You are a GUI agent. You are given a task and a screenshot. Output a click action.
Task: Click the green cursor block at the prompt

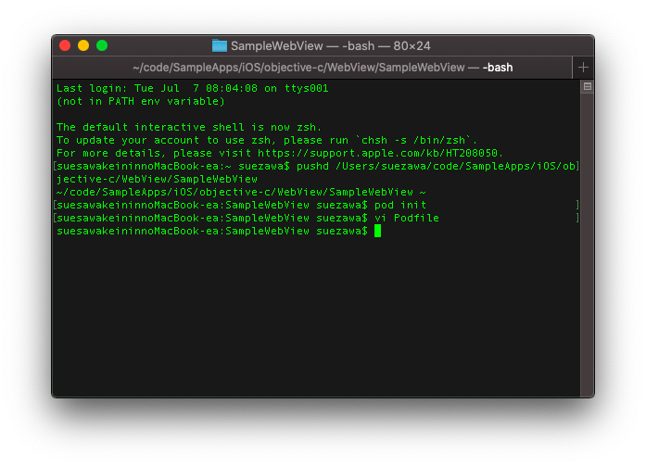click(377, 231)
